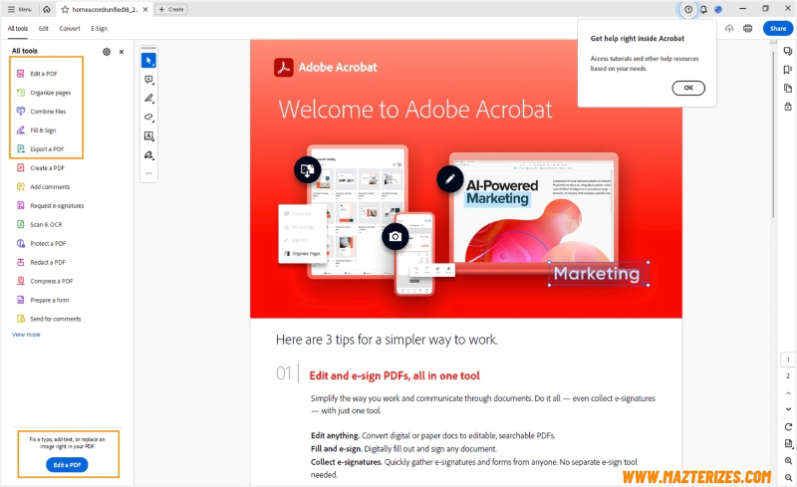Select Add comments tool
Screen dimensions: 797x487
point(50,186)
